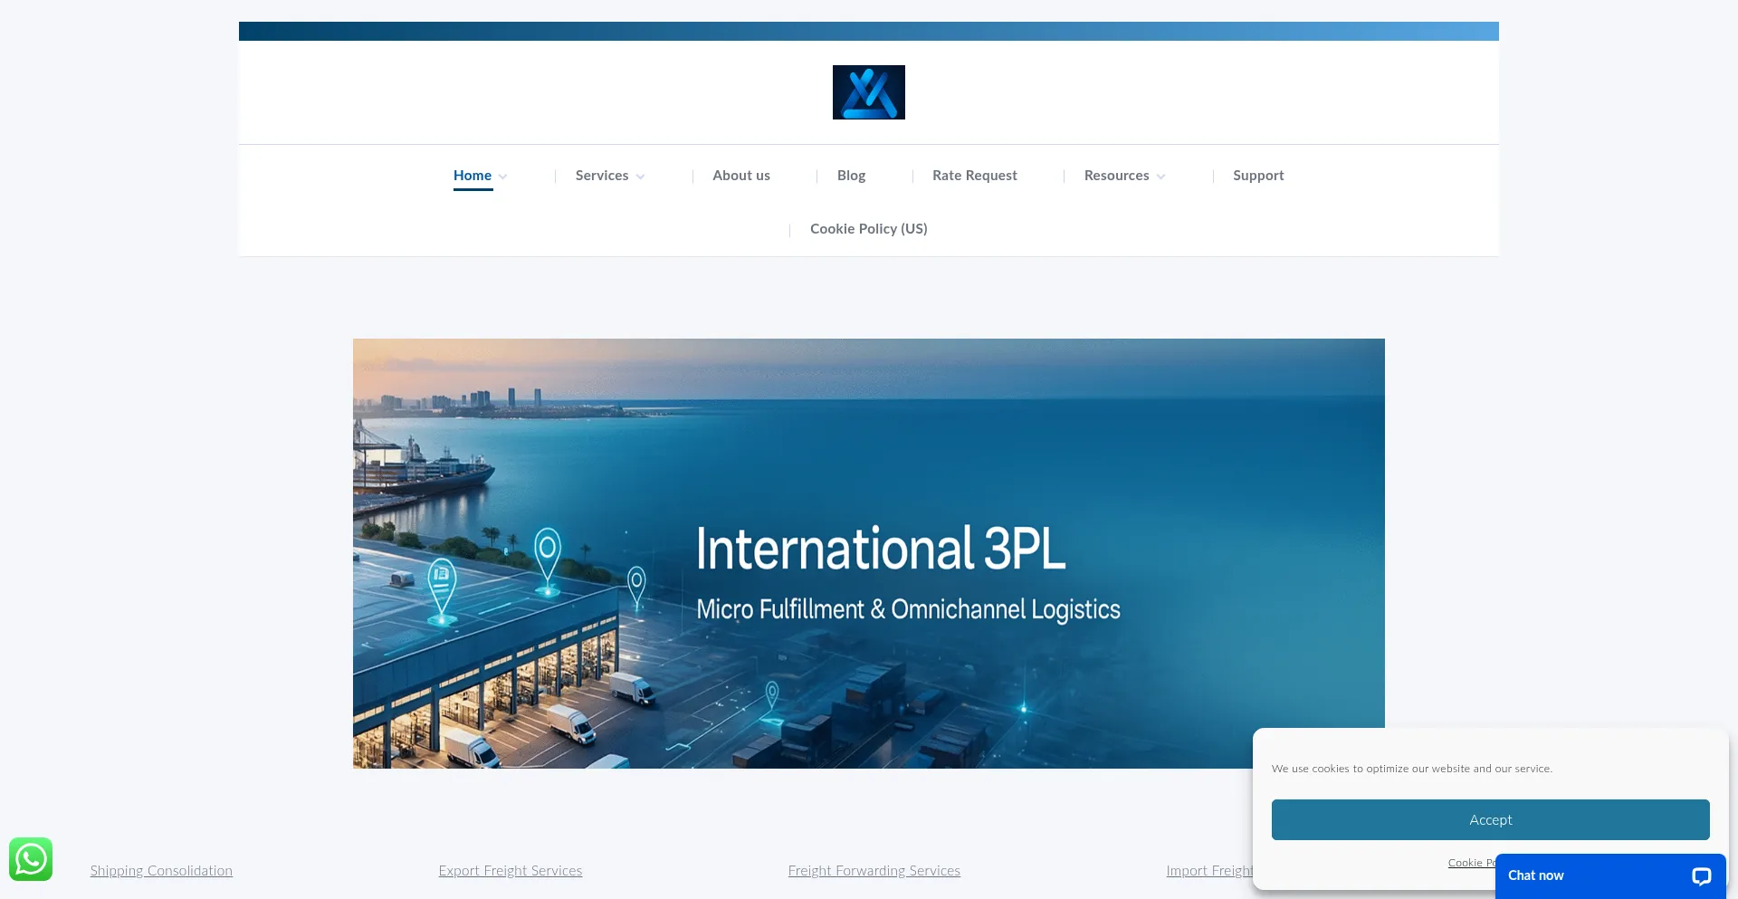Screen dimensions: 1738x899
Task: Follow the Import Freight link
Action: click(x=1209, y=871)
